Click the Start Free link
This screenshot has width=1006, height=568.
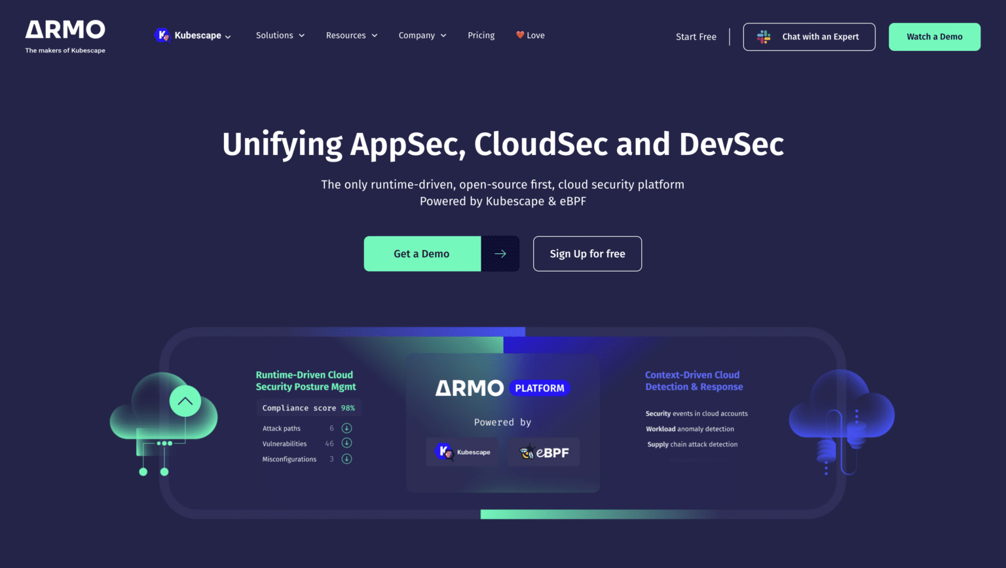point(696,37)
